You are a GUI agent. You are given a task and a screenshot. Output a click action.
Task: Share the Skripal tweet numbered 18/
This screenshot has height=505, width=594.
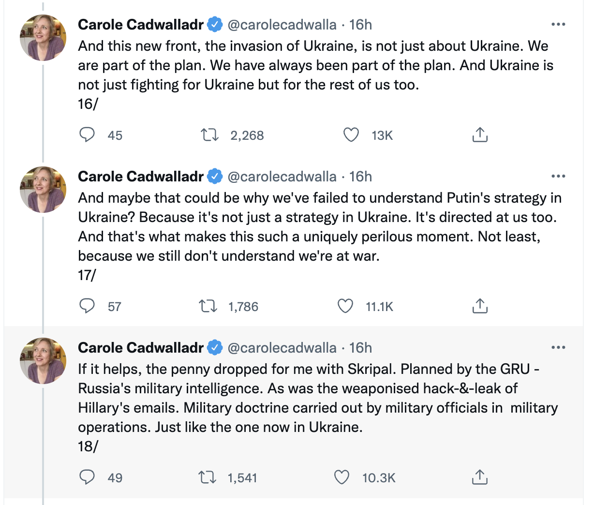pos(479,477)
